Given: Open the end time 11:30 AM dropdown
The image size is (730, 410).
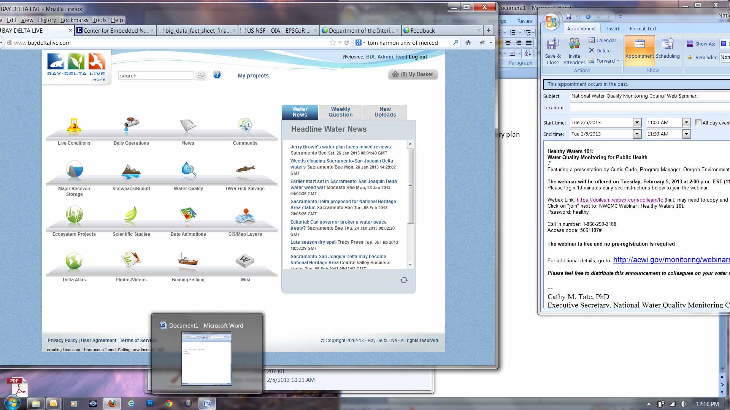Looking at the screenshot, I should (686, 134).
